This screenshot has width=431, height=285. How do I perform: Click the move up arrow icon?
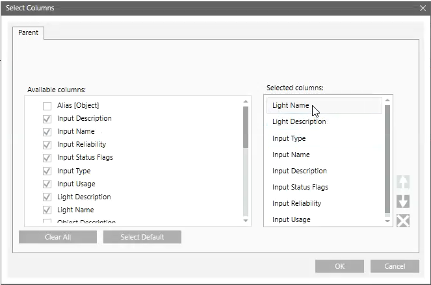403,182
